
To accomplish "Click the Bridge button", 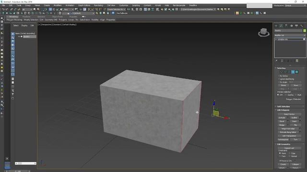I will point(282,125).
